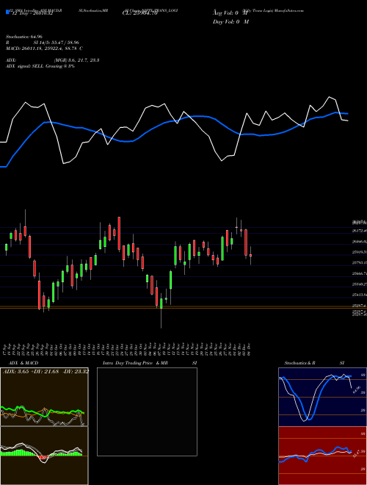
Task: Click the ADX +DY -DY readout
Action: (x=46, y=372)
